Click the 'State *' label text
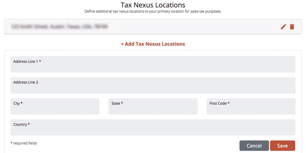The width and height of the screenshot is (306, 153). point(117,103)
